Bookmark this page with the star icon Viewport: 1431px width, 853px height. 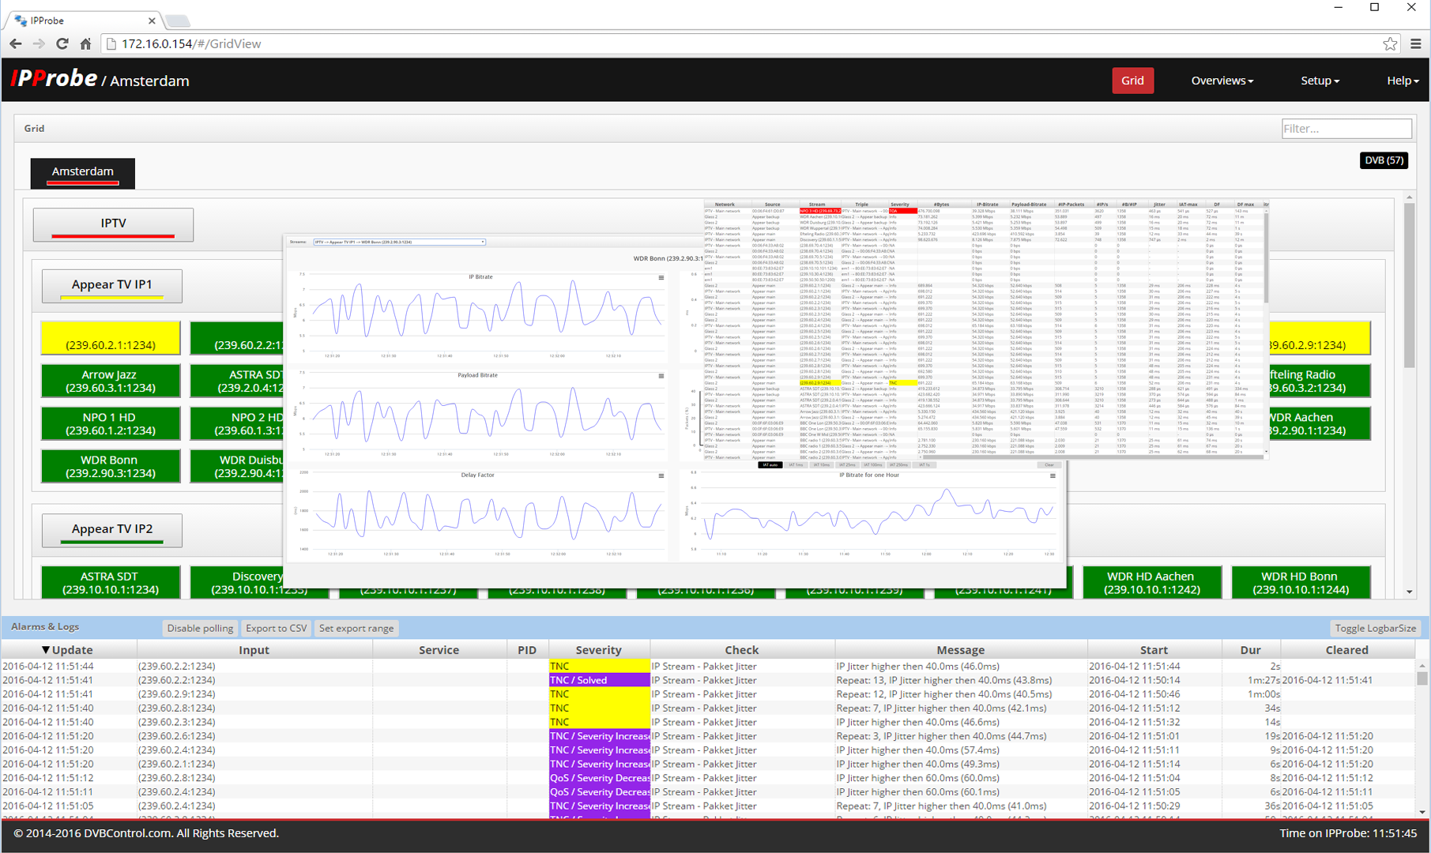pyautogui.click(x=1390, y=44)
